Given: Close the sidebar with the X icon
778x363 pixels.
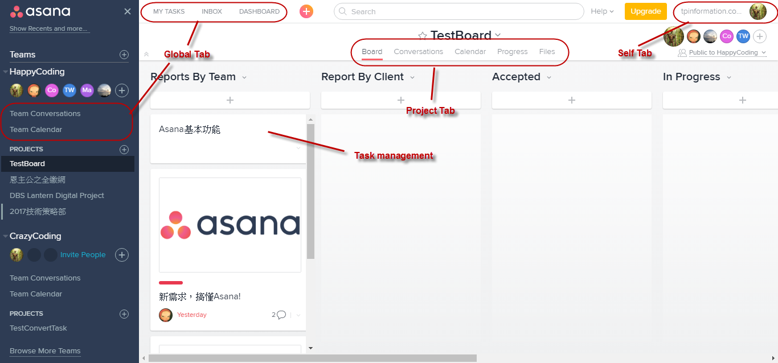Looking at the screenshot, I should [x=128, y=11].
